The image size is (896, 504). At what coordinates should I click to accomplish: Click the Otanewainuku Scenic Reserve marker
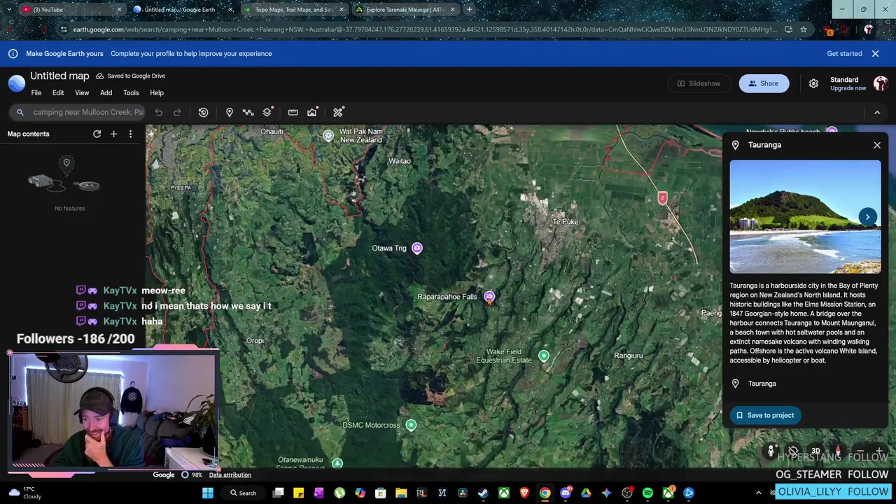[x=337, y=463]
